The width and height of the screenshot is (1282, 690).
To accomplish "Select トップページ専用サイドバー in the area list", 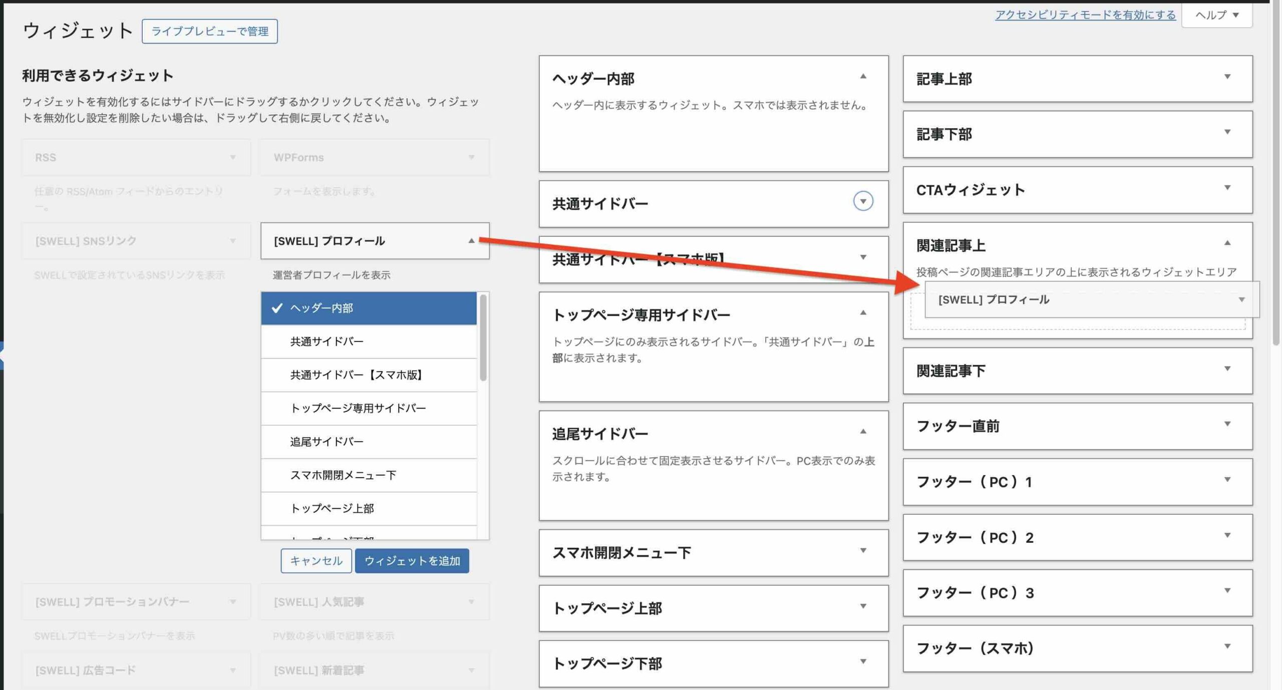I will [x=369, y=408].
